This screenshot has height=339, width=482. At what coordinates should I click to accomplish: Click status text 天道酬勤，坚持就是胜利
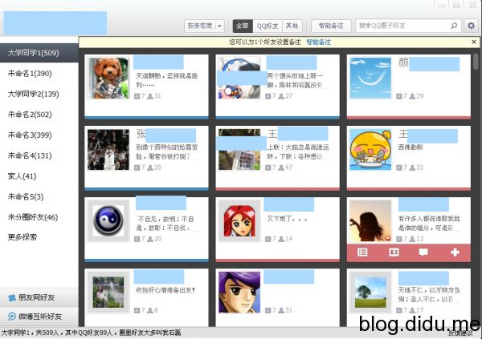167,80
